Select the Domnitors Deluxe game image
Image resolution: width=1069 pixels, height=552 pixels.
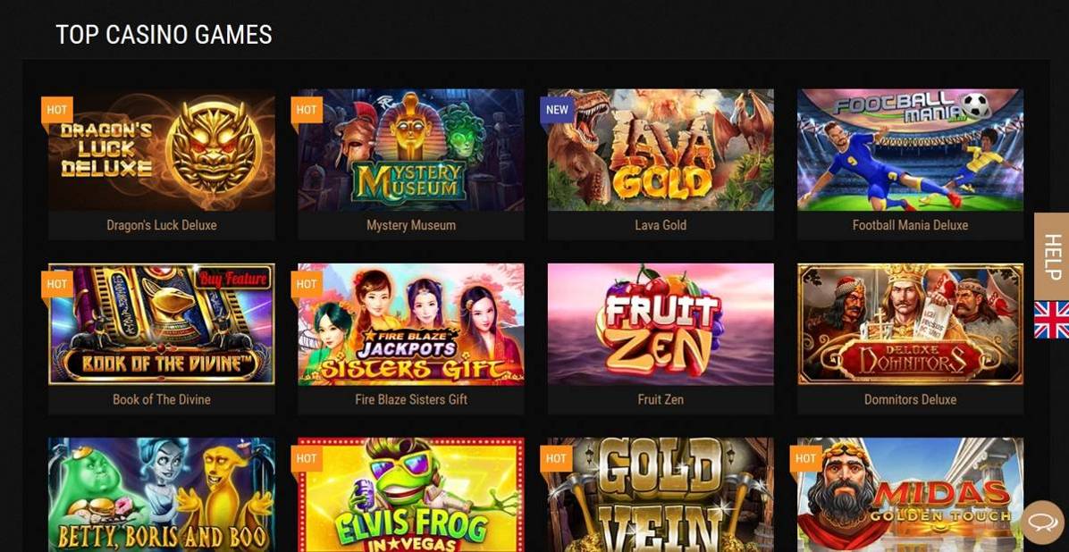910,324
